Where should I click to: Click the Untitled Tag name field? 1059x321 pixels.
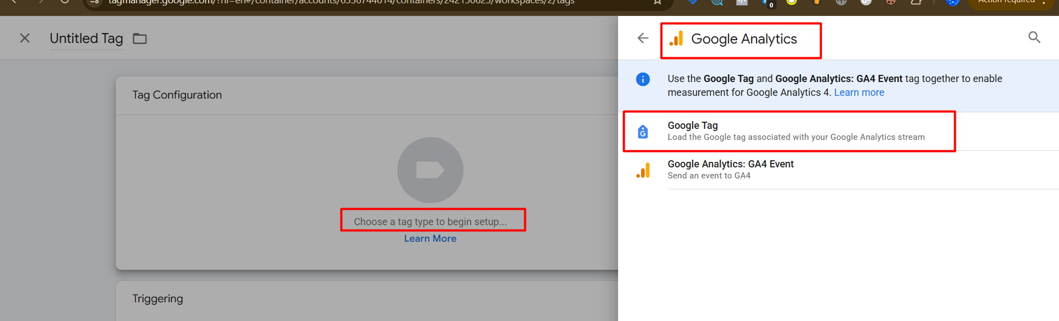click(86, 39)
